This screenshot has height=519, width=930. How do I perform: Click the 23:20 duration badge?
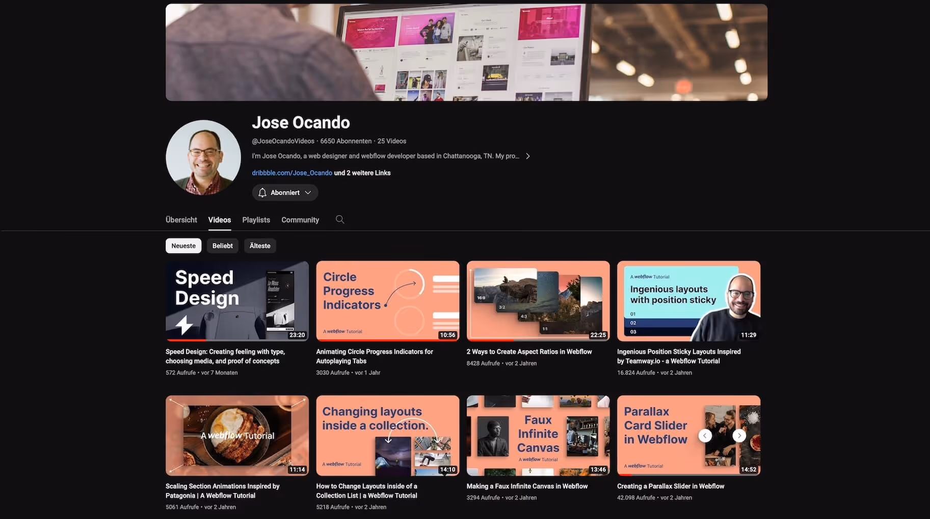point(297,335)
